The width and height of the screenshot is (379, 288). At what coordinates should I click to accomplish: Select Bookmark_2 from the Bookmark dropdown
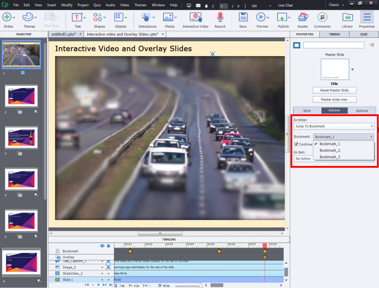330,150
